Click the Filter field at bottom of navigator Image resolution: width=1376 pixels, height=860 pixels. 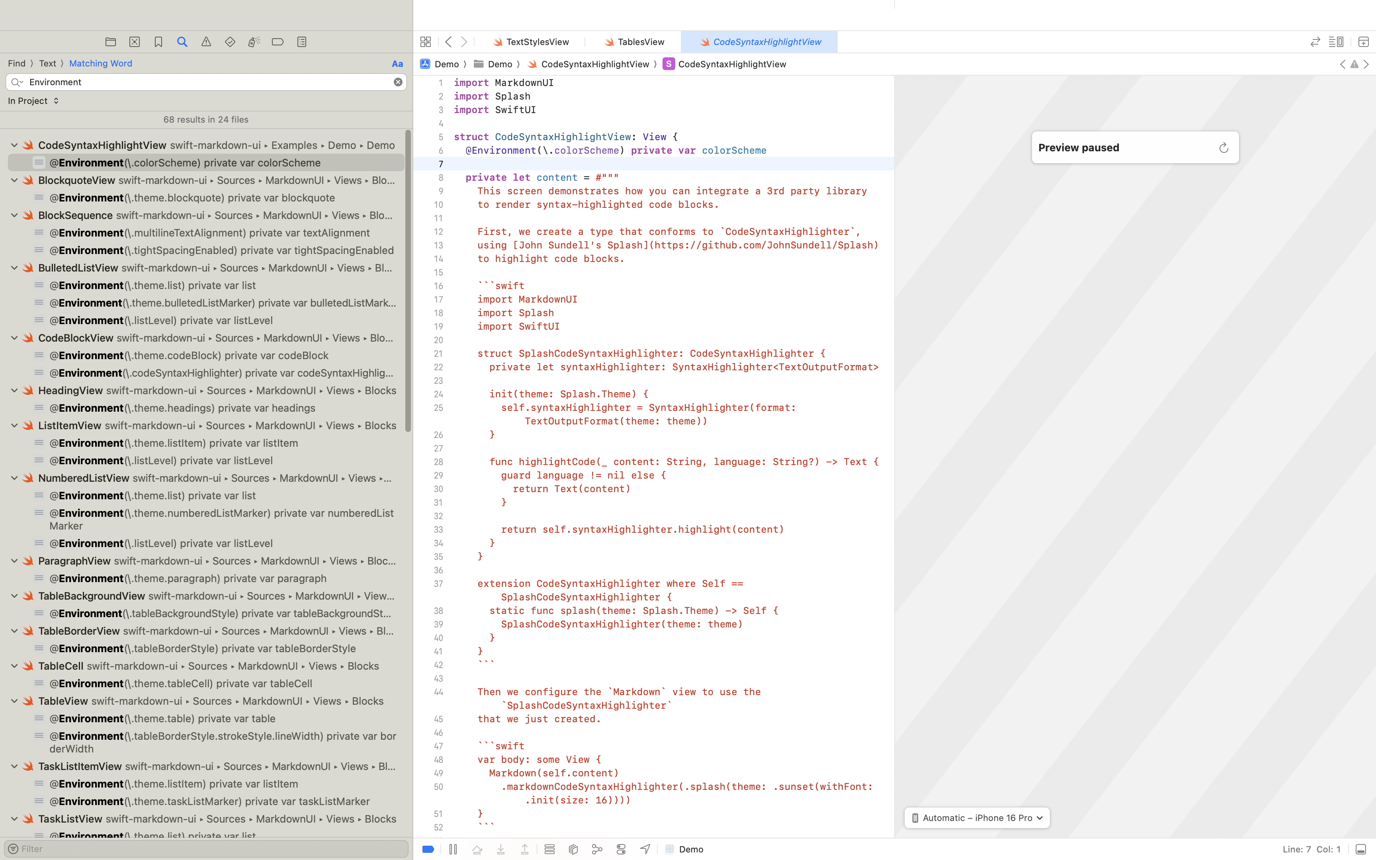[210, 848]
